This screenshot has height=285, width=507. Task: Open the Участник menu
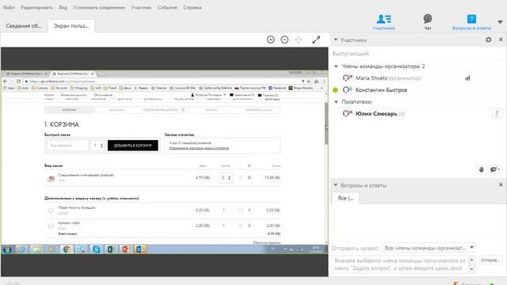coord(141,7)
